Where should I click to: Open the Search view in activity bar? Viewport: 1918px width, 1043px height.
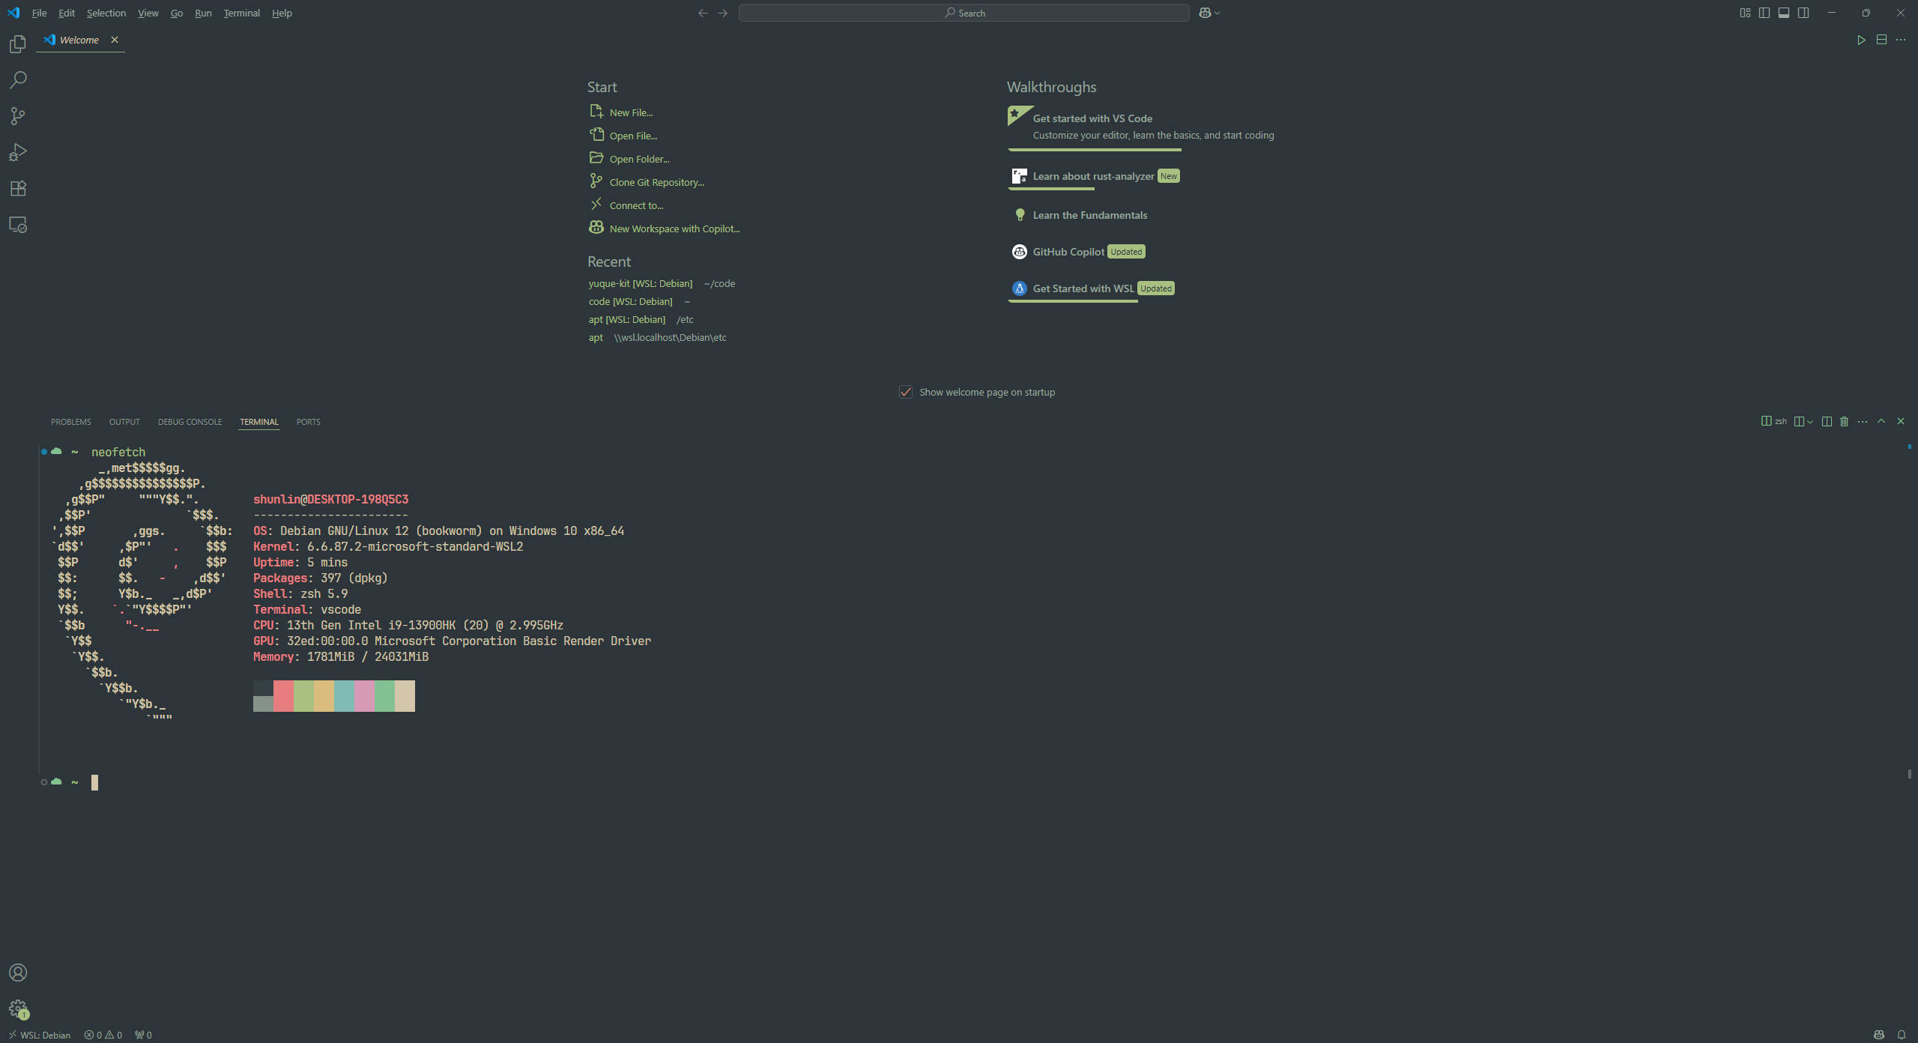[18, 80]
